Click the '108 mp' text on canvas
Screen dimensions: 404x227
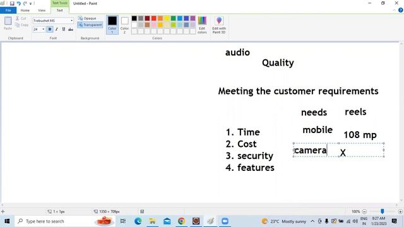[x=360, y=135]
